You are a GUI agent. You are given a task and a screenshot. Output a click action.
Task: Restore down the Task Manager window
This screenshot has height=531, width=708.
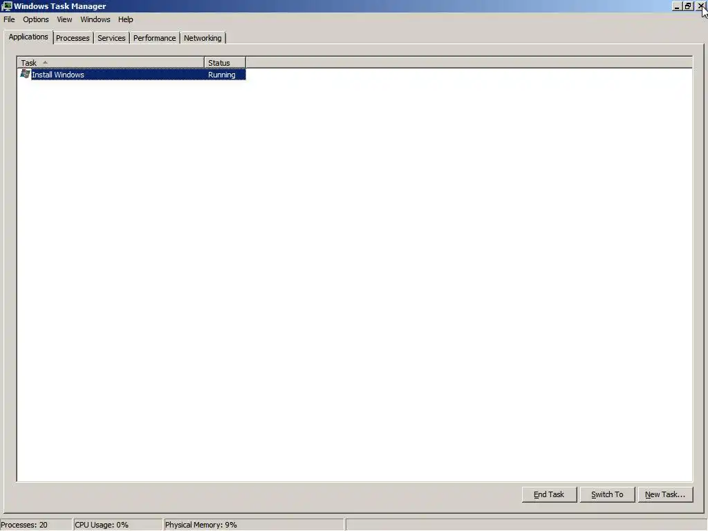(x=688, y=6)
